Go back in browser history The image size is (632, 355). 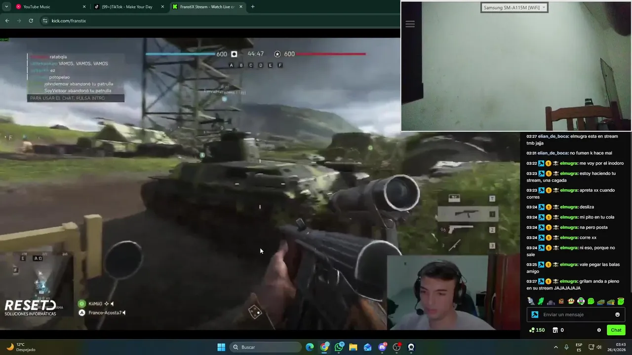[x=7, y=21]
